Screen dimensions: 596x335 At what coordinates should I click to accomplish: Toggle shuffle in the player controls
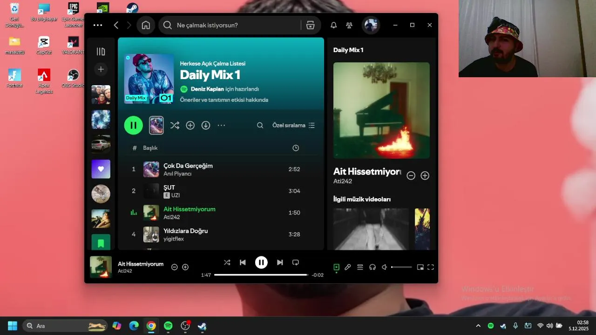tap(227, 262)
